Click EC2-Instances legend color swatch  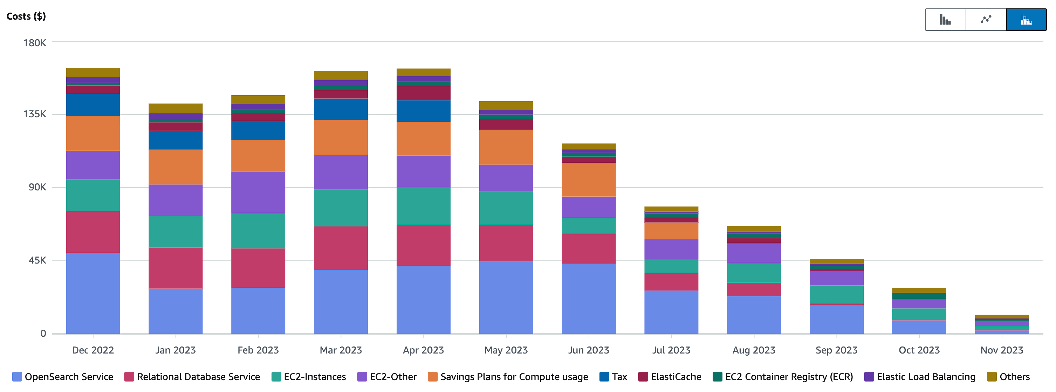pyautogui.click(x=276, y=377)
